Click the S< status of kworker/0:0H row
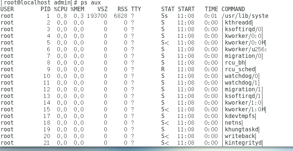Screen dimensions: 293x151 pyautogui.click(x=165, y=43)
